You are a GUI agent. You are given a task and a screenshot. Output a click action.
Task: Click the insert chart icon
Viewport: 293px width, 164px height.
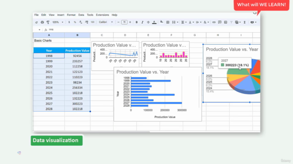(226, 22)
